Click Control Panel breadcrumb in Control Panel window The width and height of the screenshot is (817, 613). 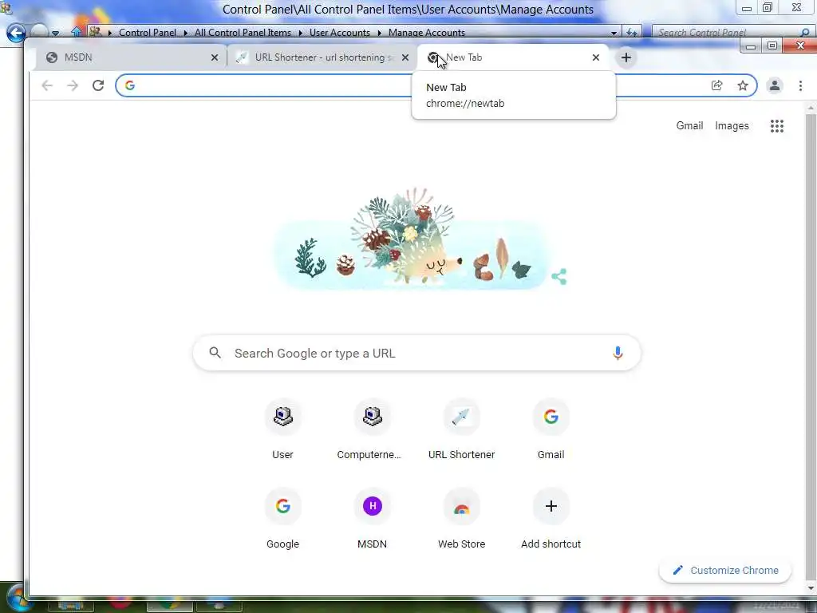click(148, 32)
